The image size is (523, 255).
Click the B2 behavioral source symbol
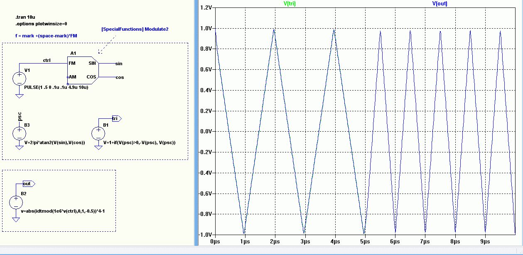(x=16, y=202)
